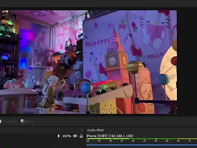
Task: Click the battery icon next to 100%
Action: pos(59,136)
